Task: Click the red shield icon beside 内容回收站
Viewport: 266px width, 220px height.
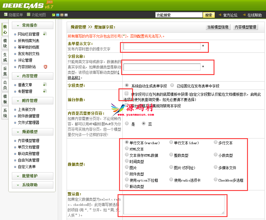Action: tap(45, 67)
